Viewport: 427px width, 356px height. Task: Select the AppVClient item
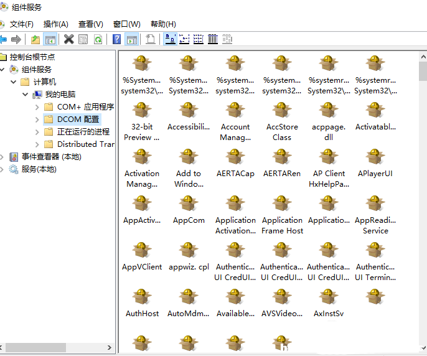point(142,256)
